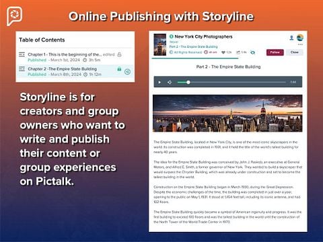Image resolution: width=323 pixels, height=242 pixels.
Task: Click the Part 2 - The Empire State Building link
Action: (x=193, y=46)
